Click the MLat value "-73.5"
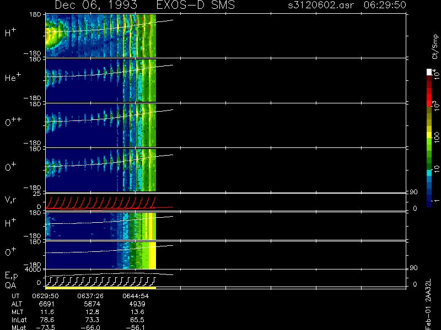Viewport: 441px width, 330px height. [45, 327]
